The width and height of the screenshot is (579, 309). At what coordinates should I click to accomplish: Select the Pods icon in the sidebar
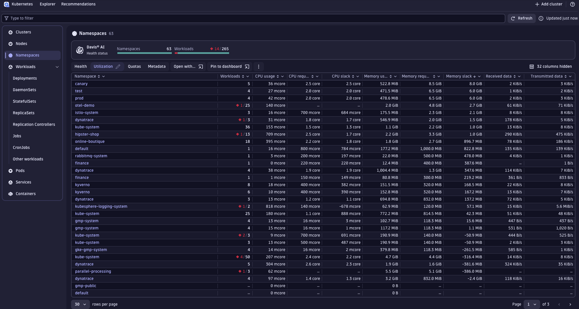[10, 170]
